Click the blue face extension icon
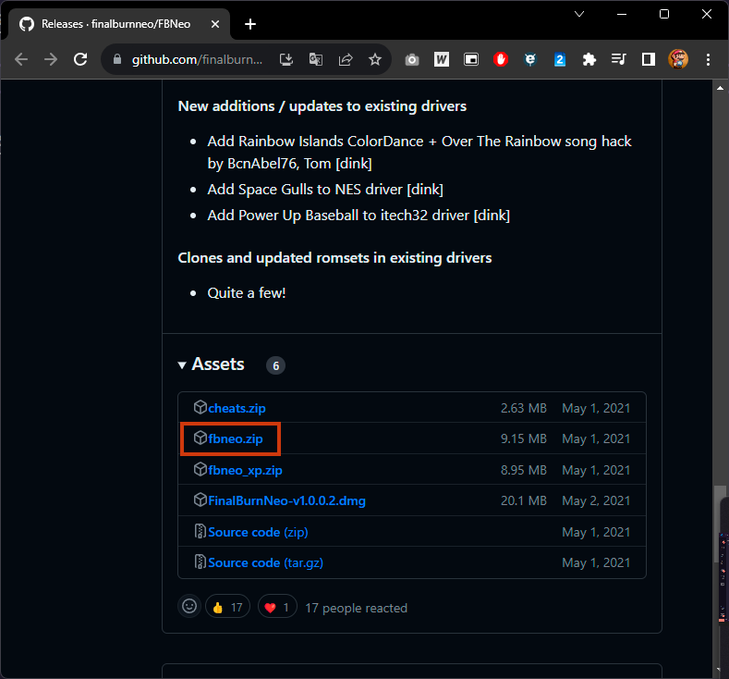Screen dimensions: 729x679 pyautogui.click(x=530, y=59)
